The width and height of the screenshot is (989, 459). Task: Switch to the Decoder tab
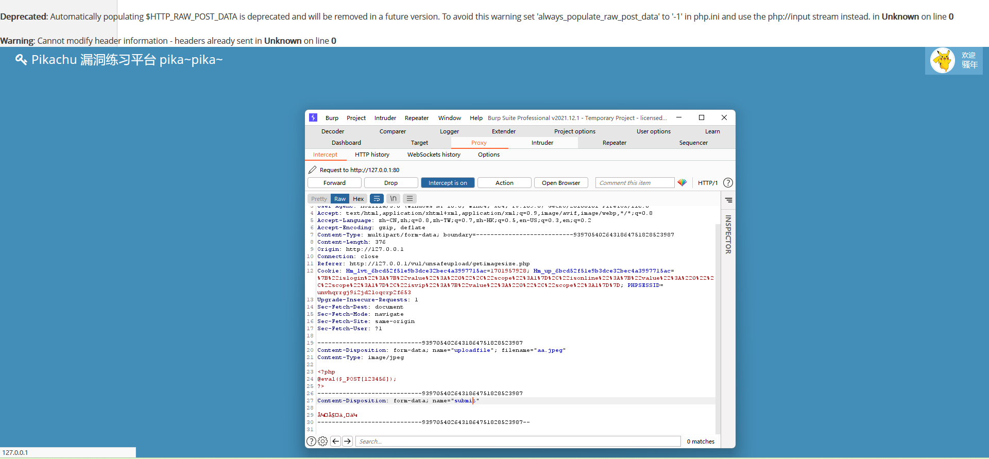pyautogui.click(x=333, y=131)
